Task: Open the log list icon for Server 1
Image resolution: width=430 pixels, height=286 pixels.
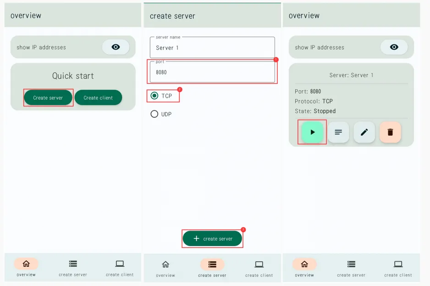Action: point(338,132)
